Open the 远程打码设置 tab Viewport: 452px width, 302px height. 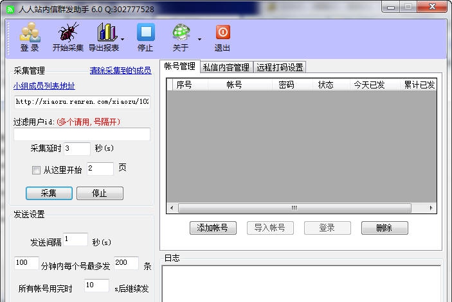tap(280, 67)
